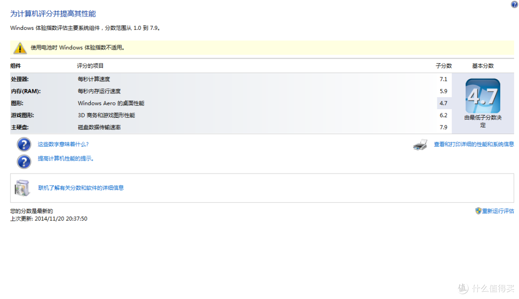
Task: Click the highlighted graphics subscore 4.7
Action: coord(444,103)
